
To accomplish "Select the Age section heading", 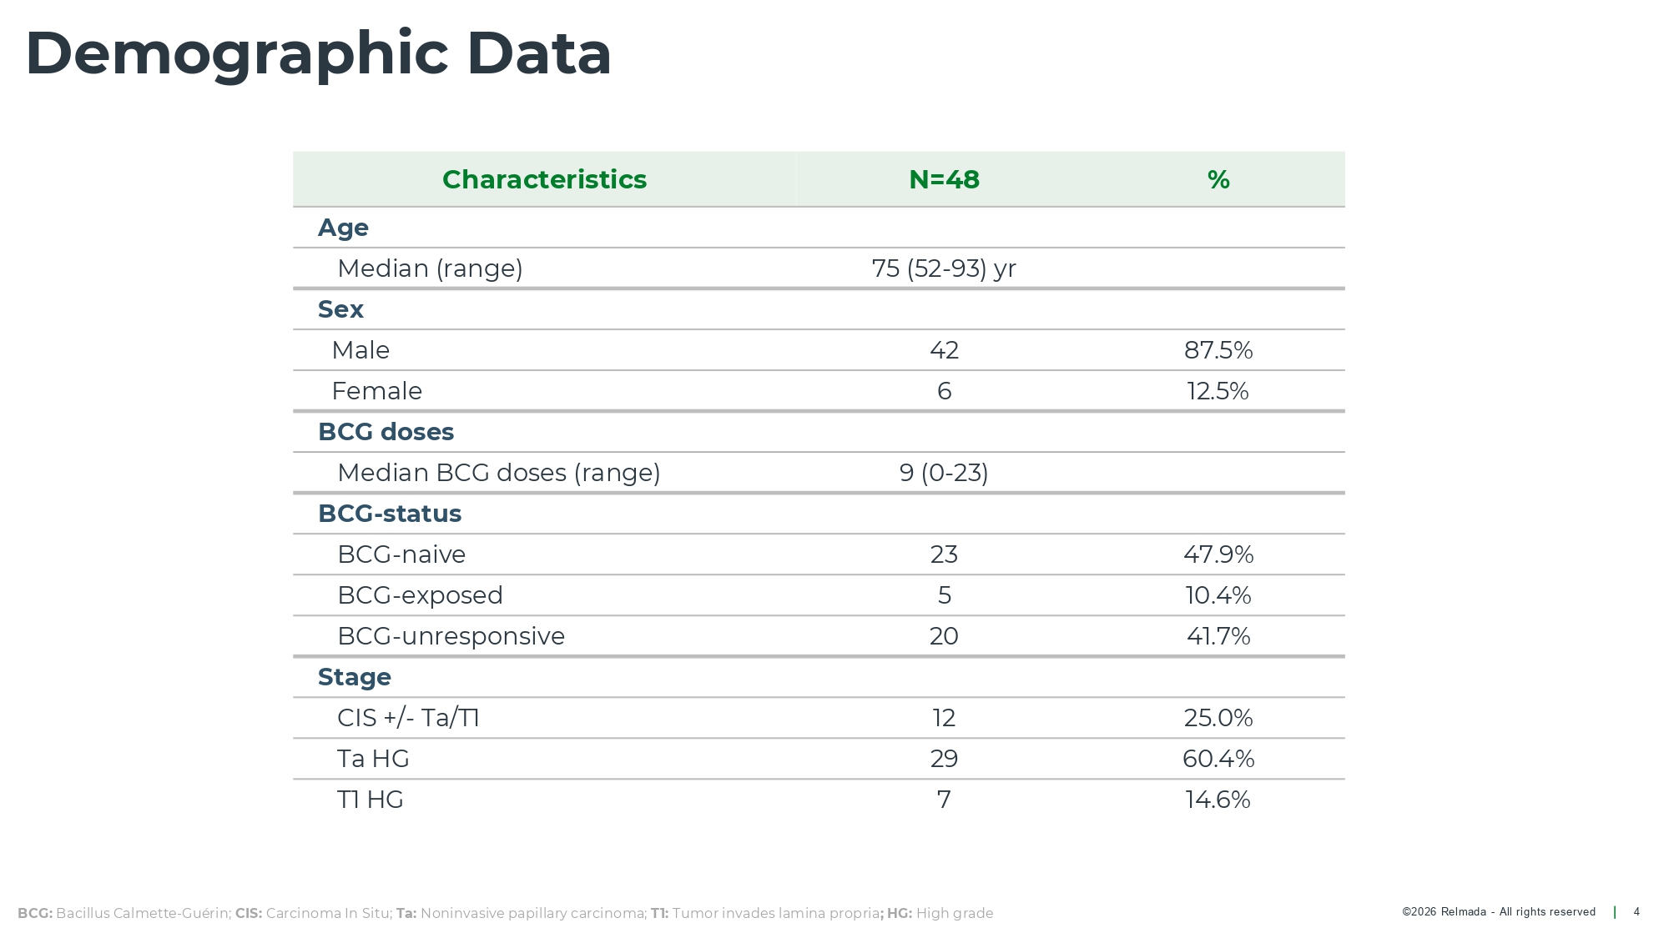I will coord(343,228).
